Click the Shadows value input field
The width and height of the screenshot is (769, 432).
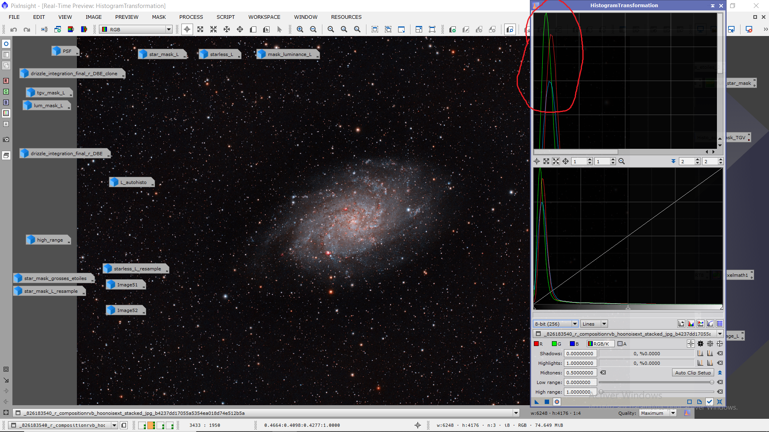[580, 354]
